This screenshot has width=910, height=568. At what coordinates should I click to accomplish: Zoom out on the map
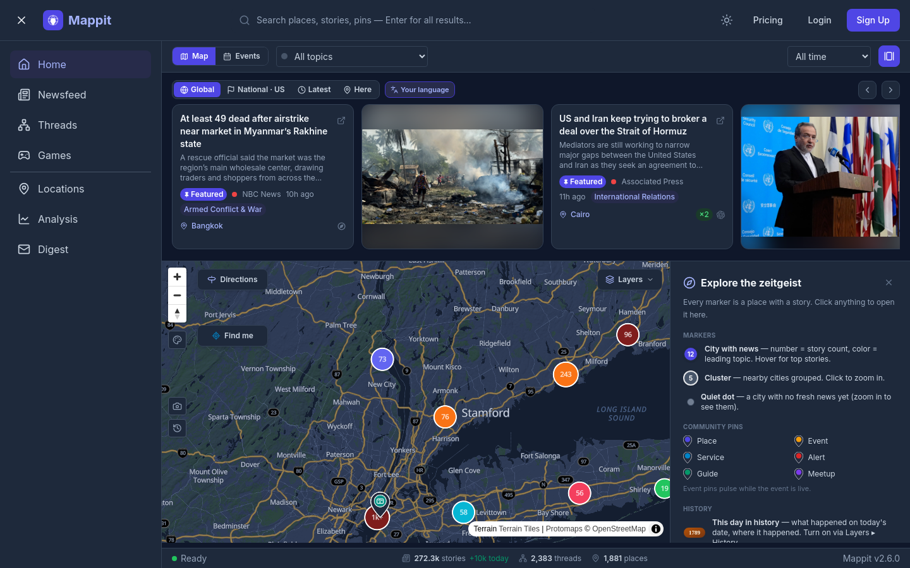tap(177, 295)
